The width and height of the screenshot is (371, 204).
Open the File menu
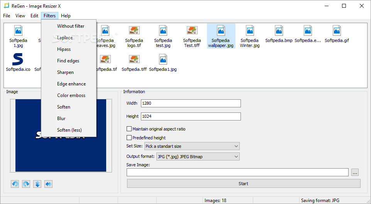[7, 16]
